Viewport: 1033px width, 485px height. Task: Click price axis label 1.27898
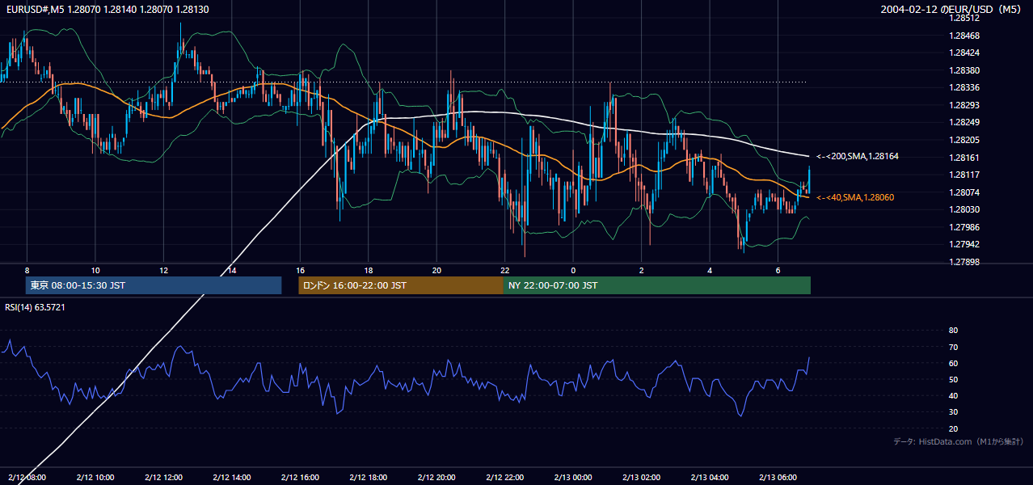[x=964, y=262]
